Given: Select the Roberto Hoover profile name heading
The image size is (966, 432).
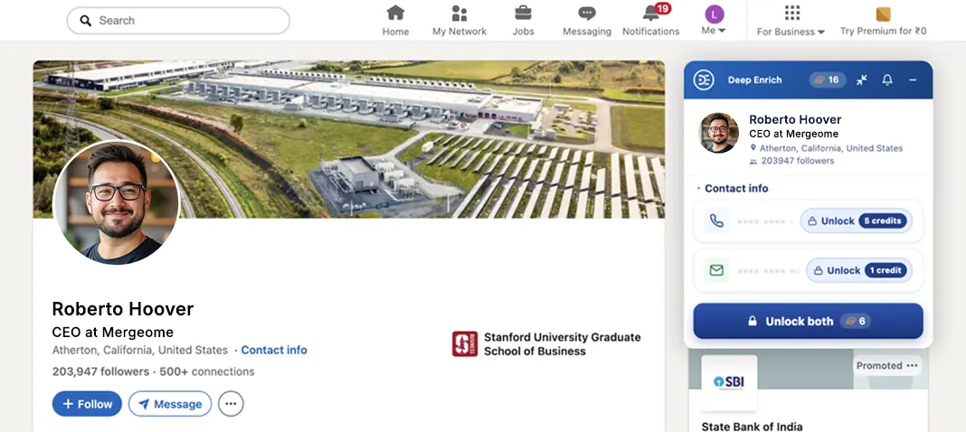Looking at the screenshot, I should (123, 309).
